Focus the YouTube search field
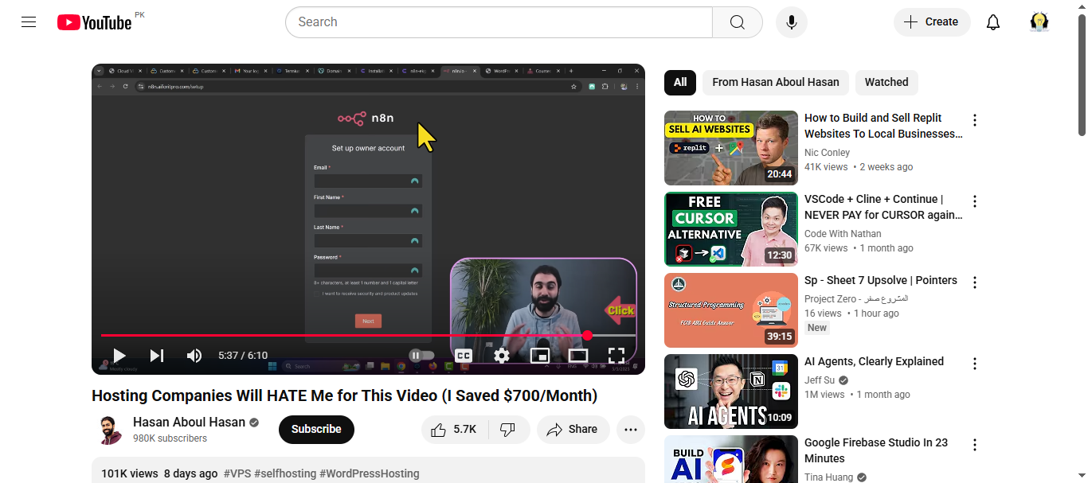 click(499, 22)
